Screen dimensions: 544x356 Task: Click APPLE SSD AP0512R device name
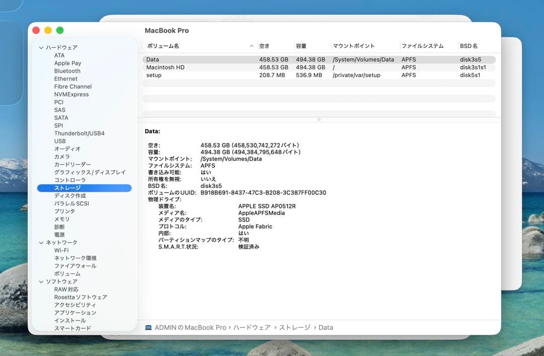267,206
